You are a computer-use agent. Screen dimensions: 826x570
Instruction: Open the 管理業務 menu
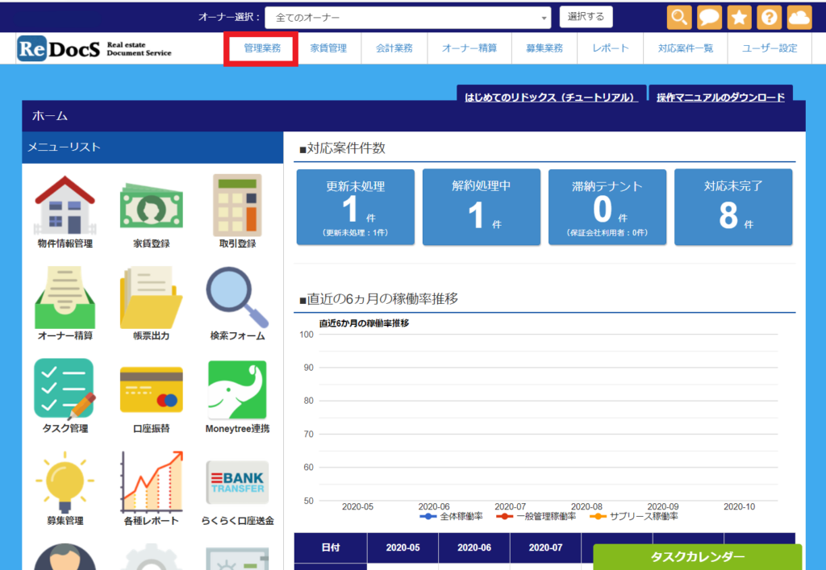262,48
